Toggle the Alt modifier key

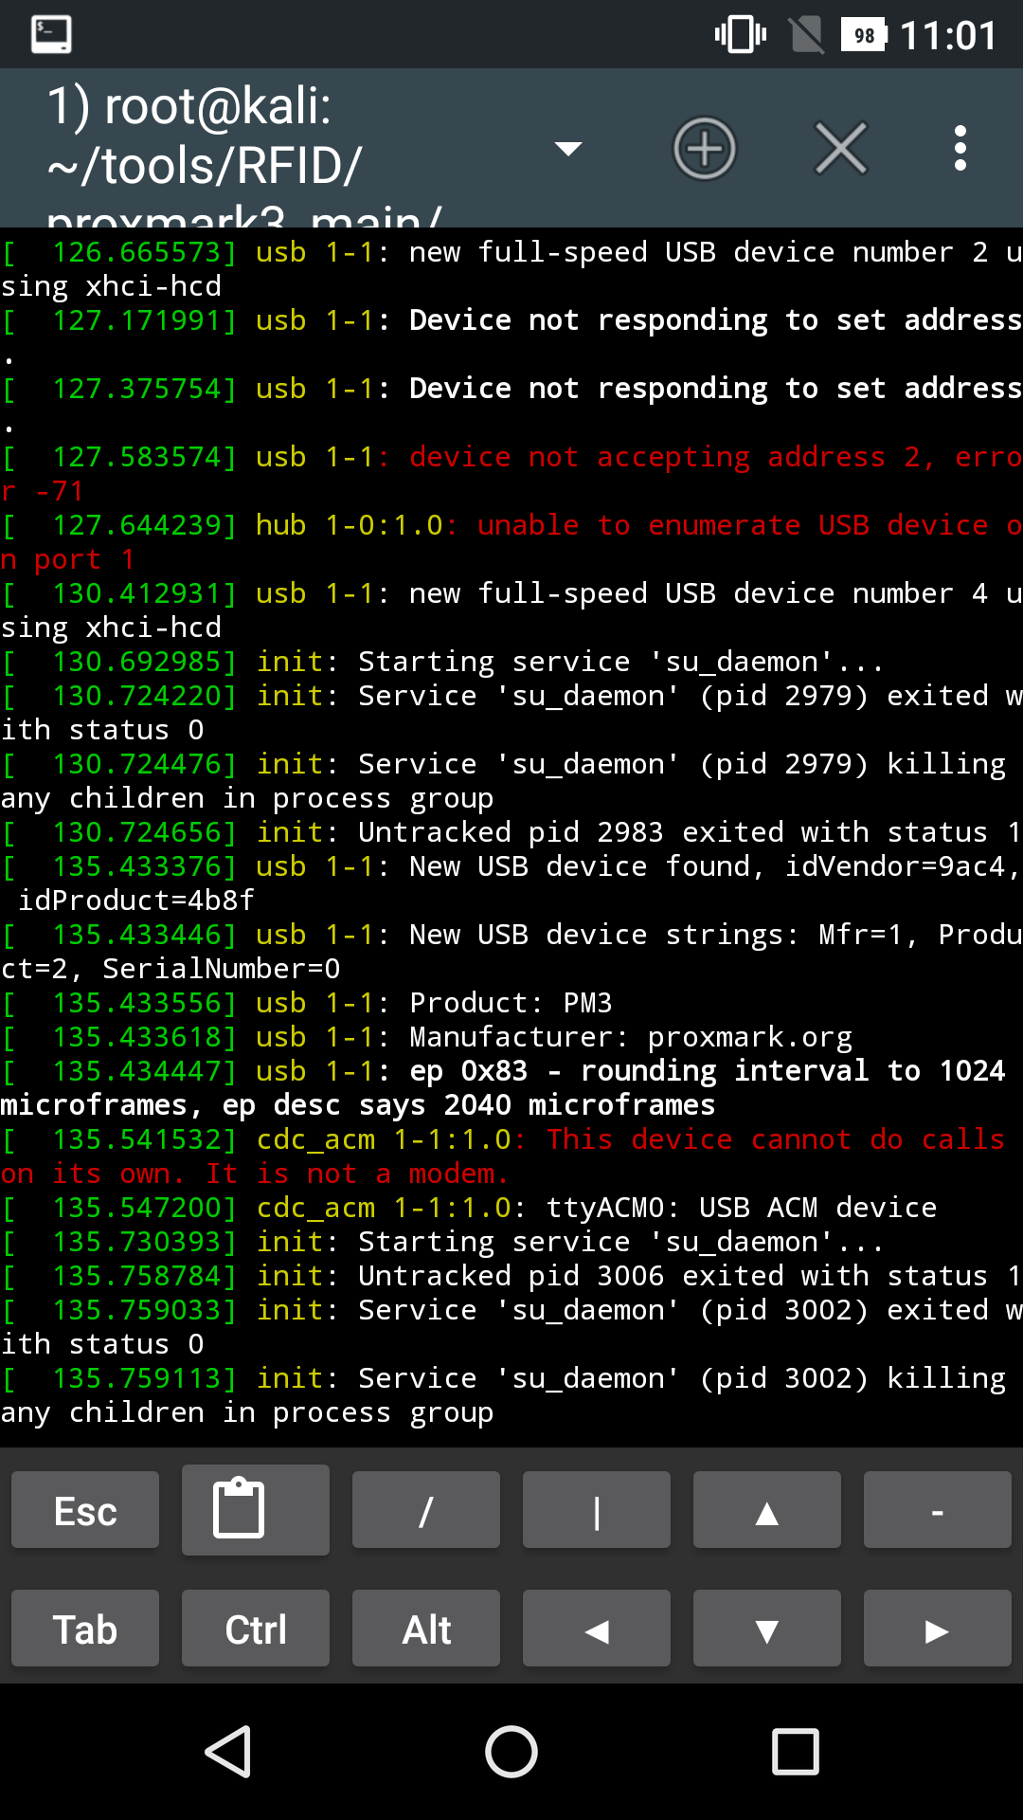point(425,1629)
